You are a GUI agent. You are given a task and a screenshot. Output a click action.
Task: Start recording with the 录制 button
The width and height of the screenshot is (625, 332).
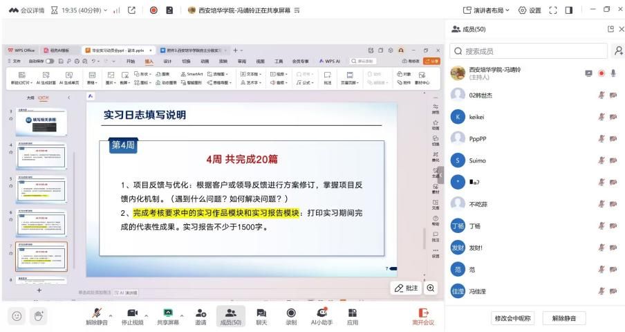[x=291, y=312]
